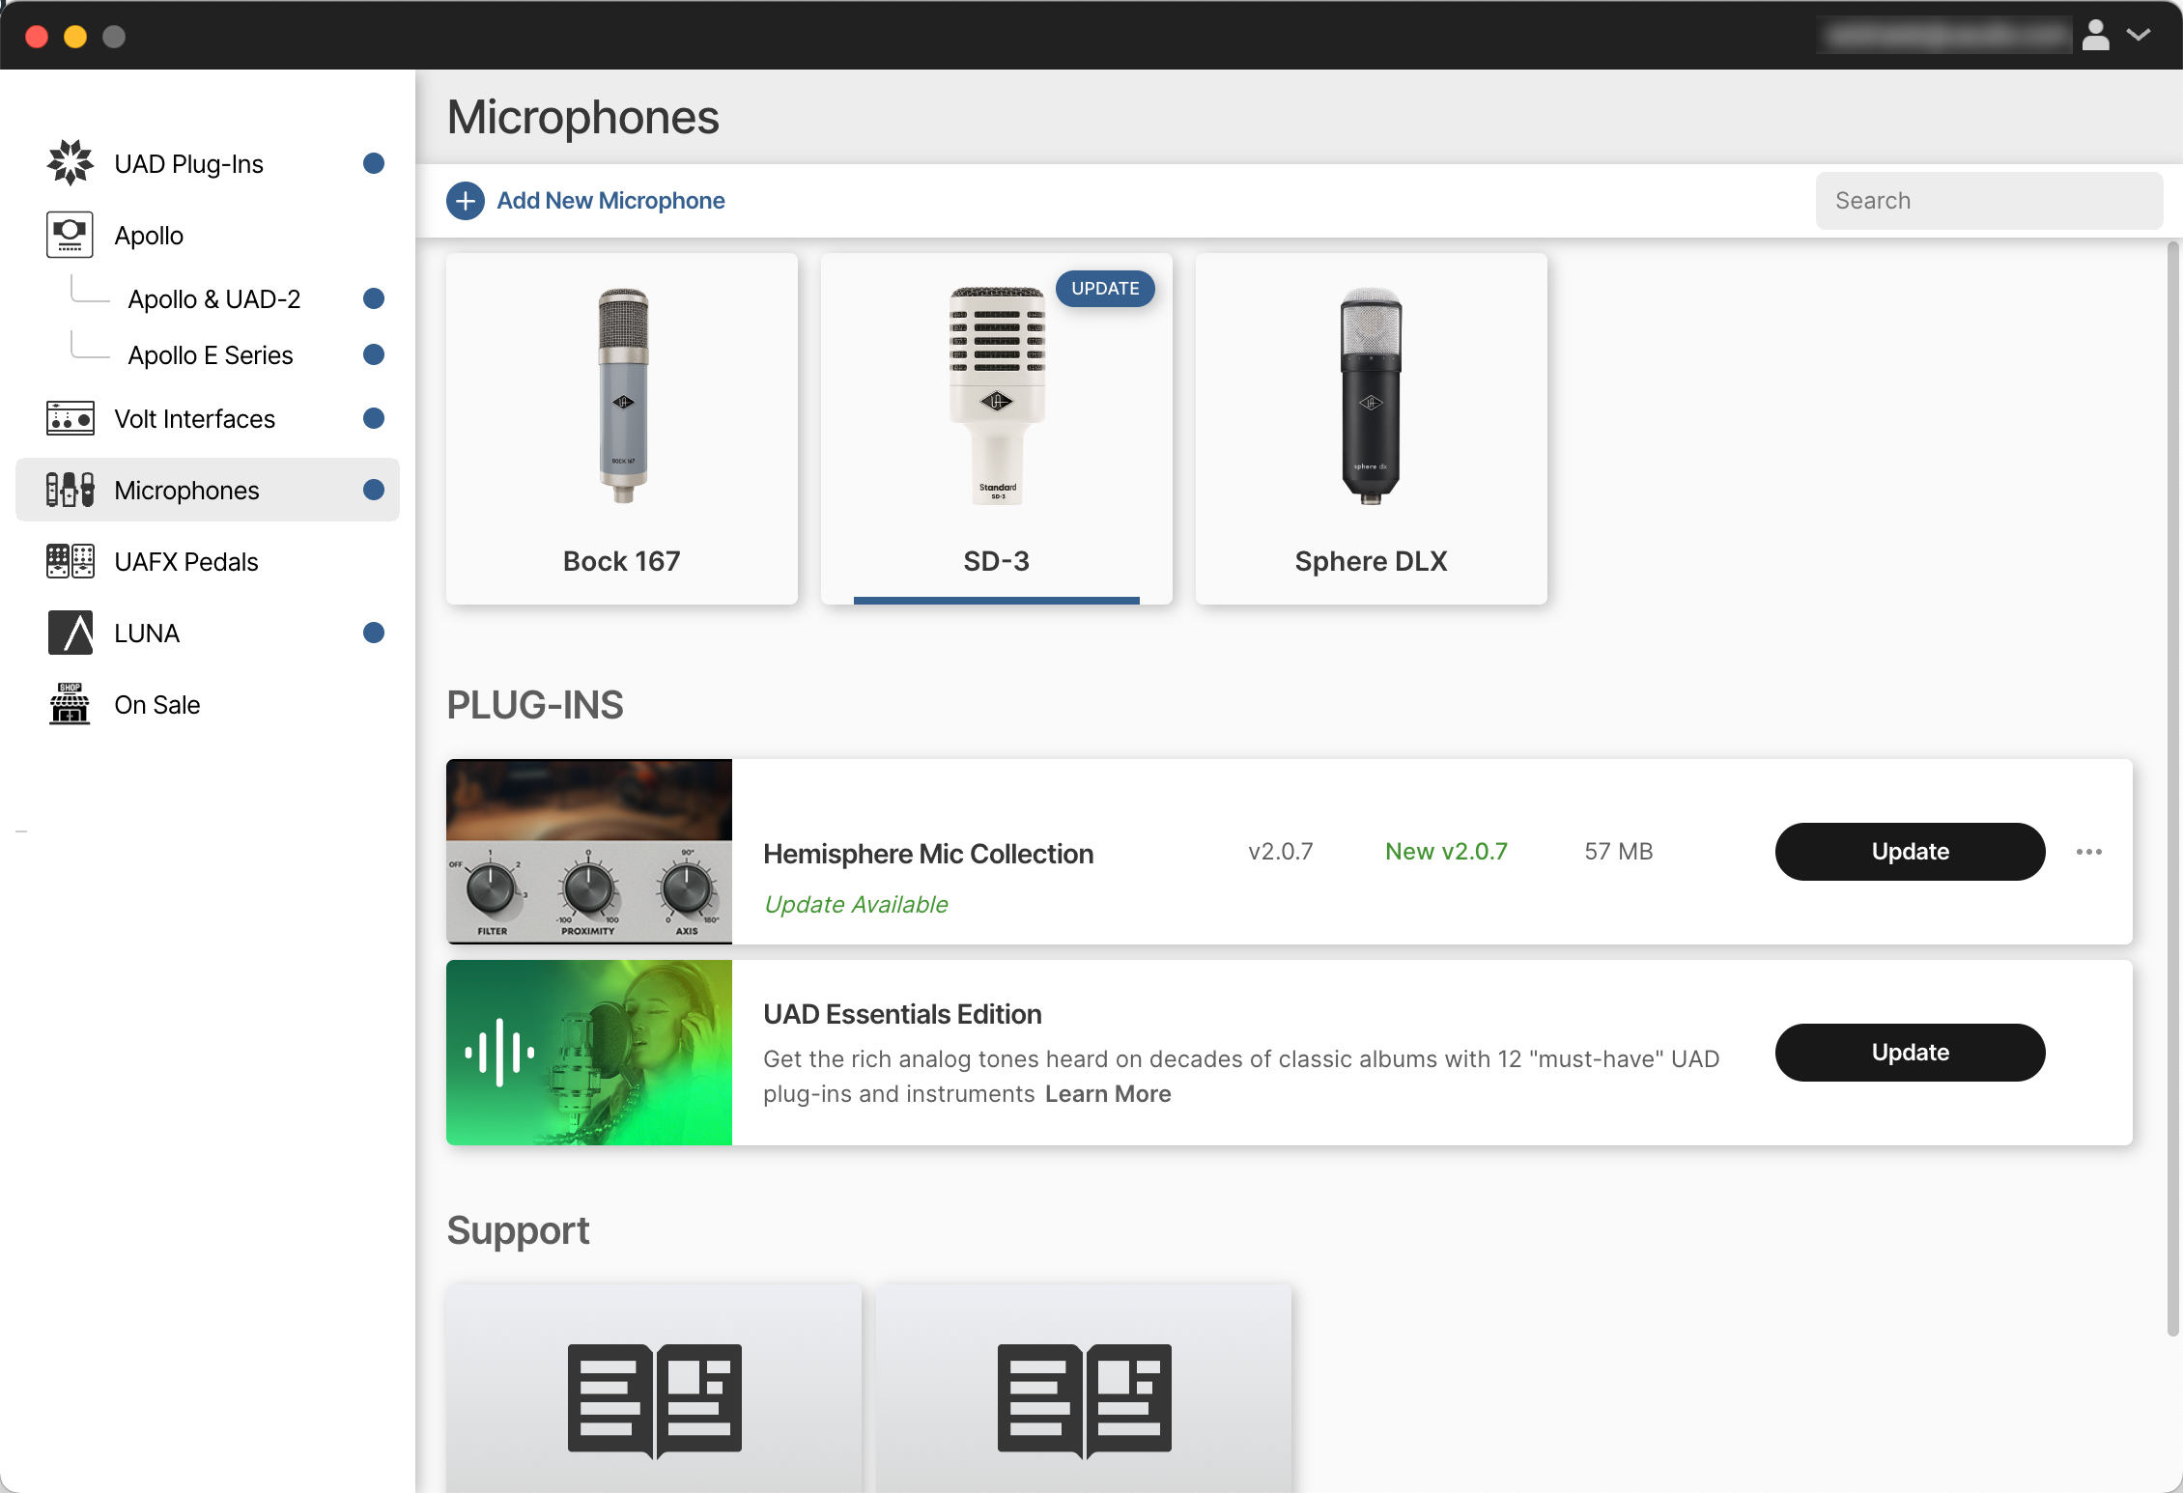This screenshot has width=2183, height=1493.
Task: Click the user account profile icon
Action: (x=2097, y=35)
